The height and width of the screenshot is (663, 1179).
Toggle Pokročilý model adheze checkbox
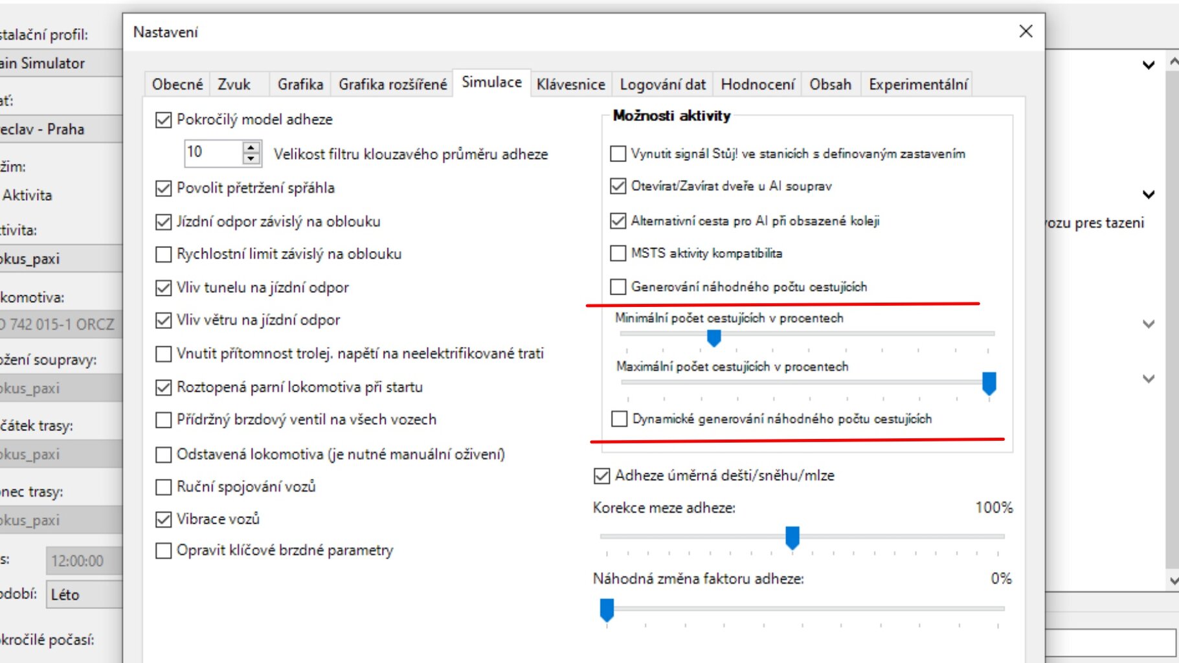pos(164,120)
